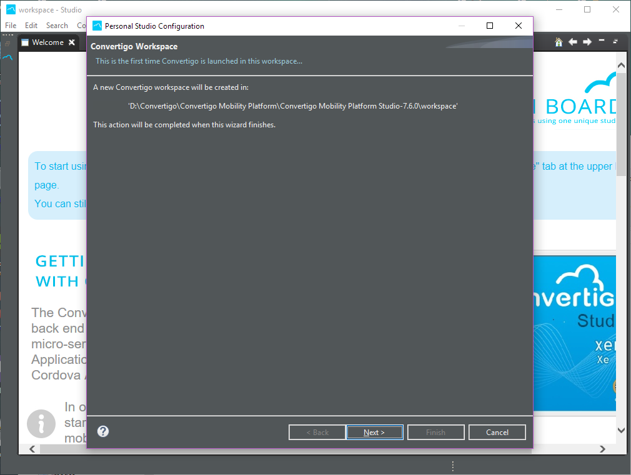Click the Convertigo icon in left sidebar

coord(7,57)
